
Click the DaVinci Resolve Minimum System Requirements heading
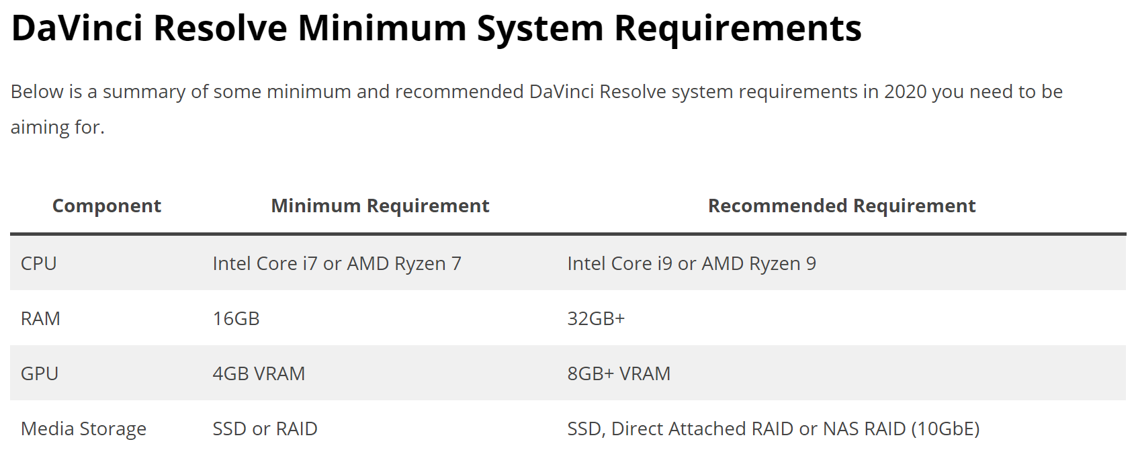click(436, 28)
